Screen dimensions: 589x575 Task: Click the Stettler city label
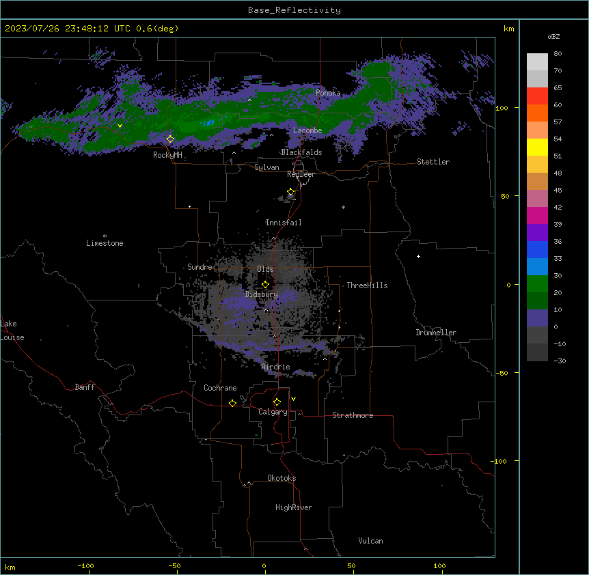click(x=433, y=162)
